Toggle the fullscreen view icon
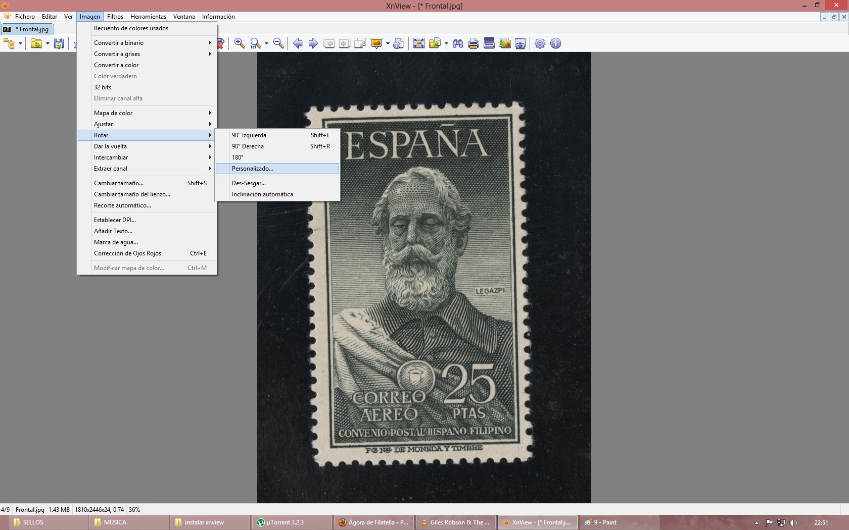 tap(419, 43)
